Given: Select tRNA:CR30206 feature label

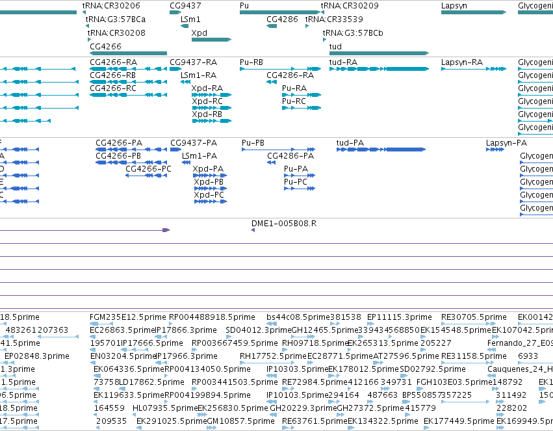Looking at the screenshot, I should click(111, 6).
